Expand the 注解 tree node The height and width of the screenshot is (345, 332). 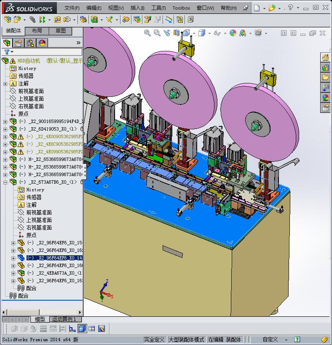(x=5, y=84)
